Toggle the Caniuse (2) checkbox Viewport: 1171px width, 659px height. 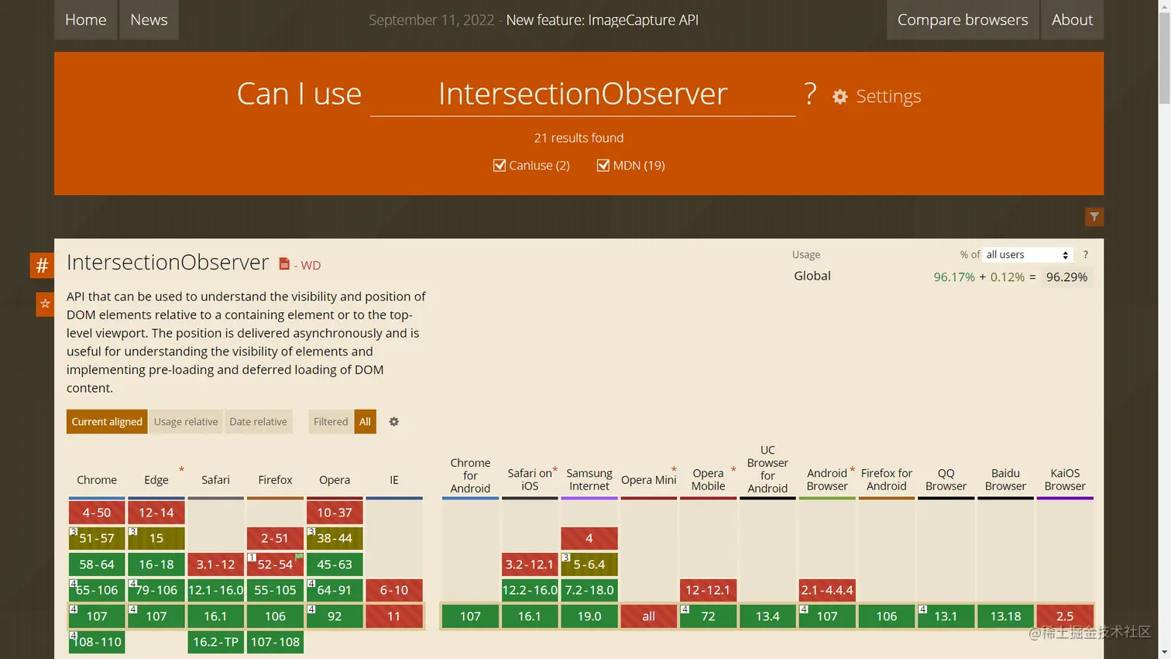[500, 165]
